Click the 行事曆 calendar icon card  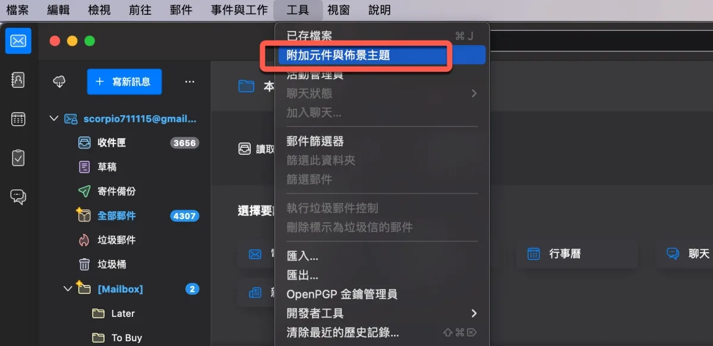click(576, 254)
